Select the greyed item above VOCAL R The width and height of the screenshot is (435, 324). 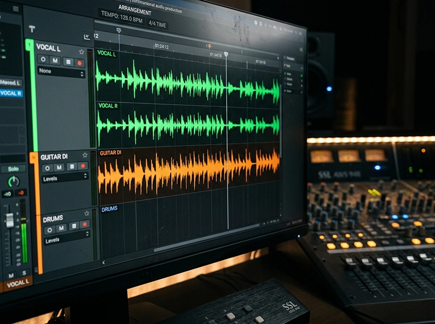(x=10, y=82)
